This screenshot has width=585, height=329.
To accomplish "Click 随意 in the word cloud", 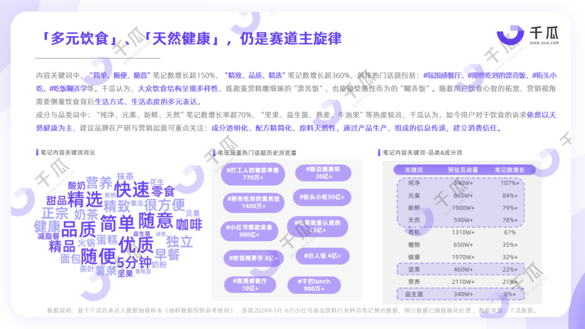I will click(156, 221).
